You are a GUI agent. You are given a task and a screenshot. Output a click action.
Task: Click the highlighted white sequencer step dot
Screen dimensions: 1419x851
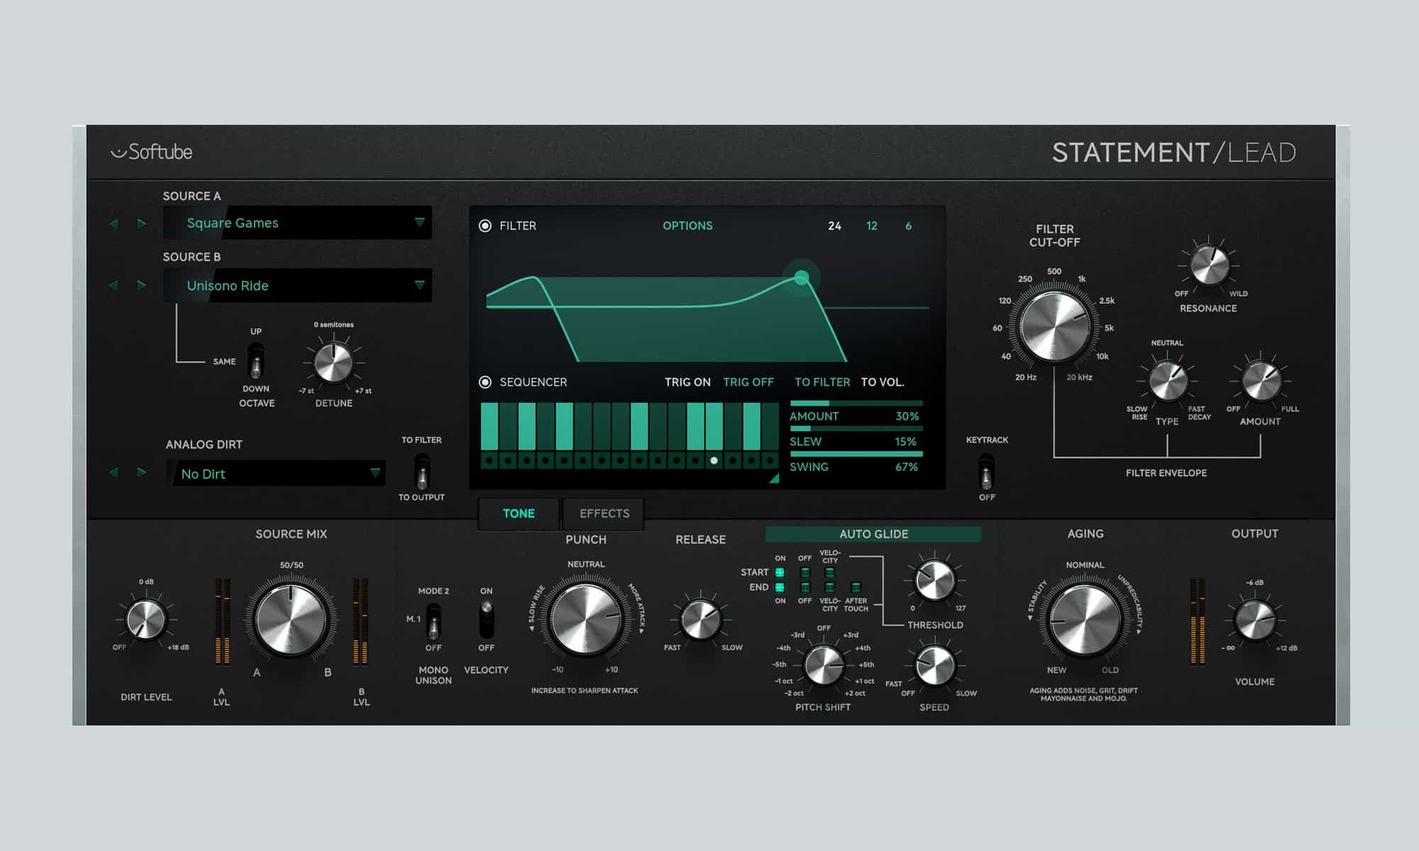(x=714, y=460)
